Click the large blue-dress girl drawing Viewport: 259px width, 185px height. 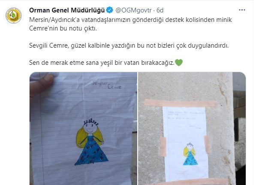(90, 142)
